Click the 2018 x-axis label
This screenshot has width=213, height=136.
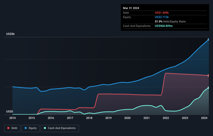point(89,118)
